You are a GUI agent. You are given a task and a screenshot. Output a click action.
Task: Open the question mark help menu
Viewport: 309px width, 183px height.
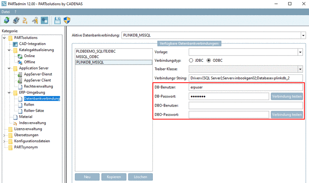pos(15,12)
